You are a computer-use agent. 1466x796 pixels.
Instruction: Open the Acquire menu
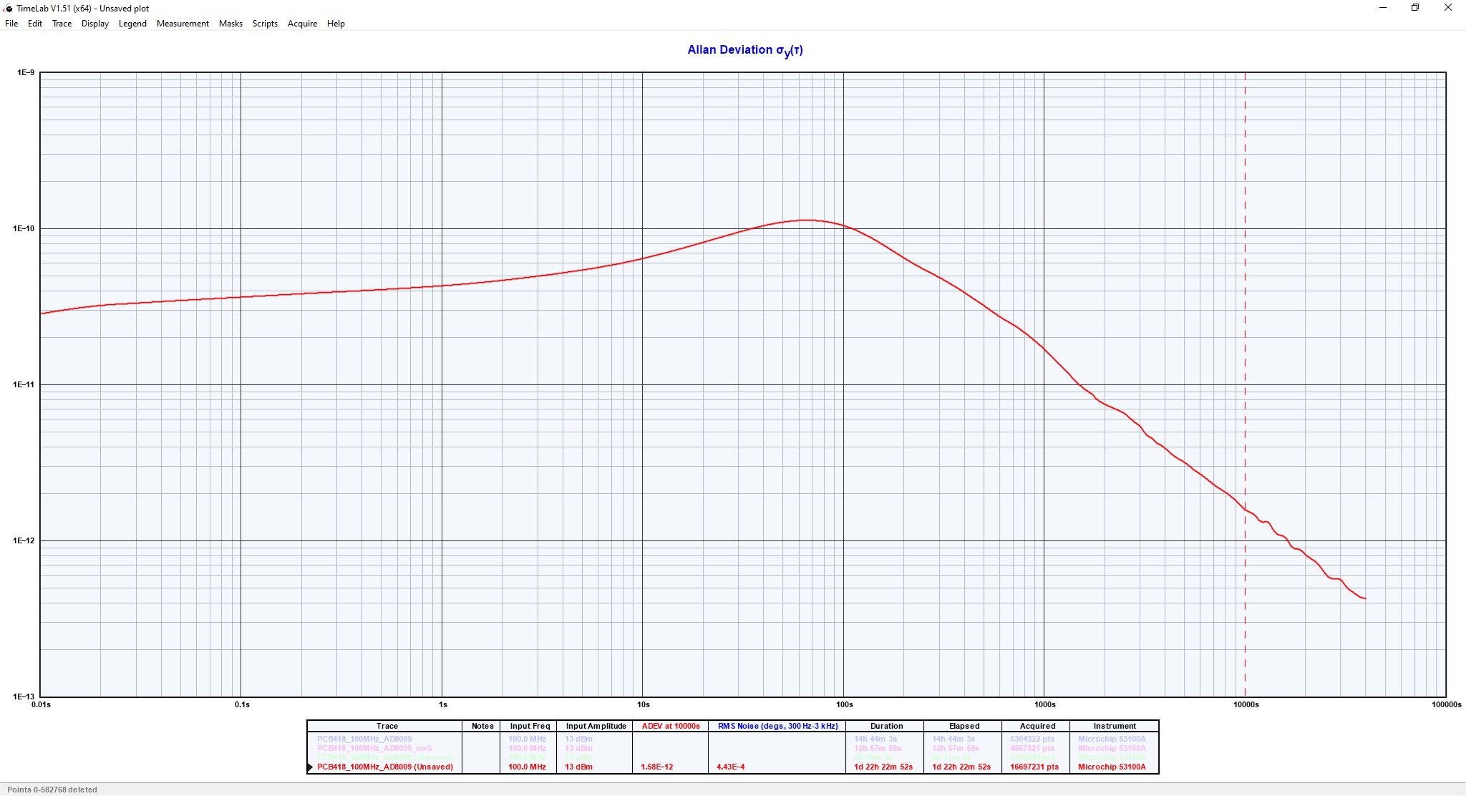302,24
